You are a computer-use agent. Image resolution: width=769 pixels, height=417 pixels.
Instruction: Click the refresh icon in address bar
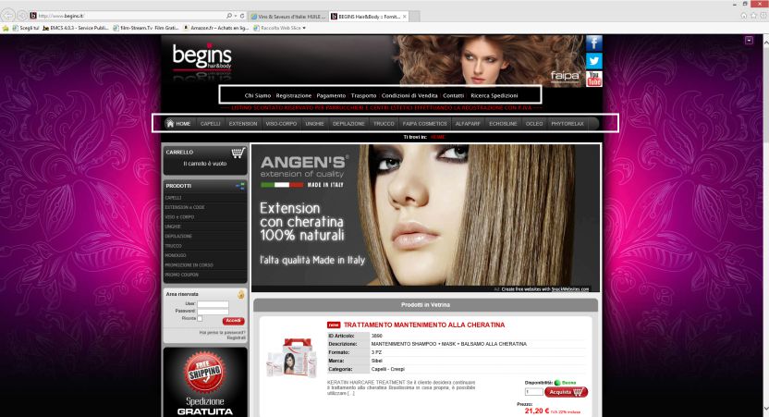pos(242,17)
